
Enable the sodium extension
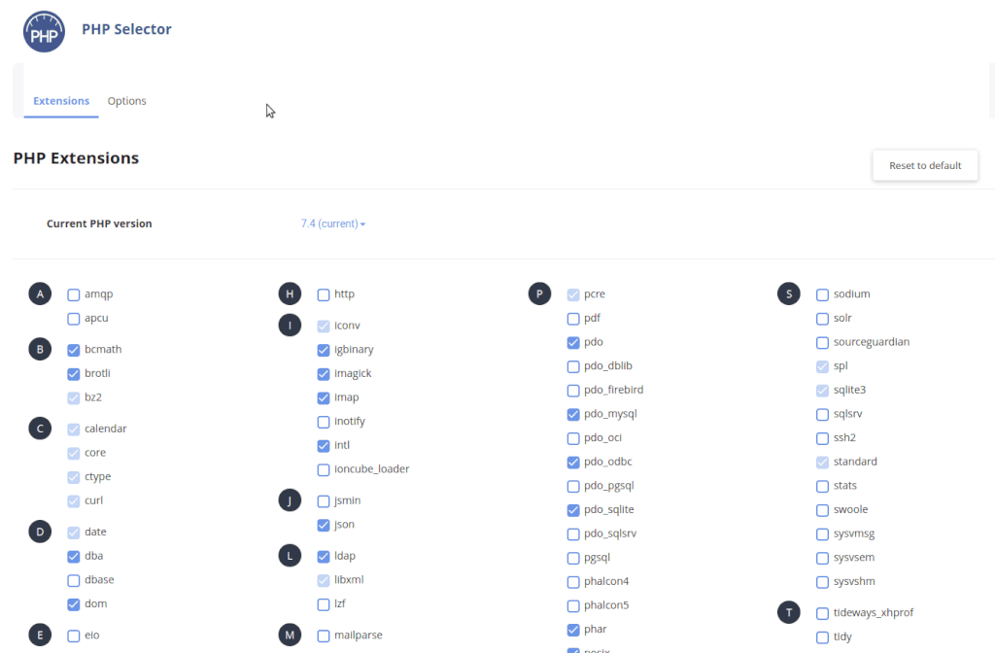[822, 292]
